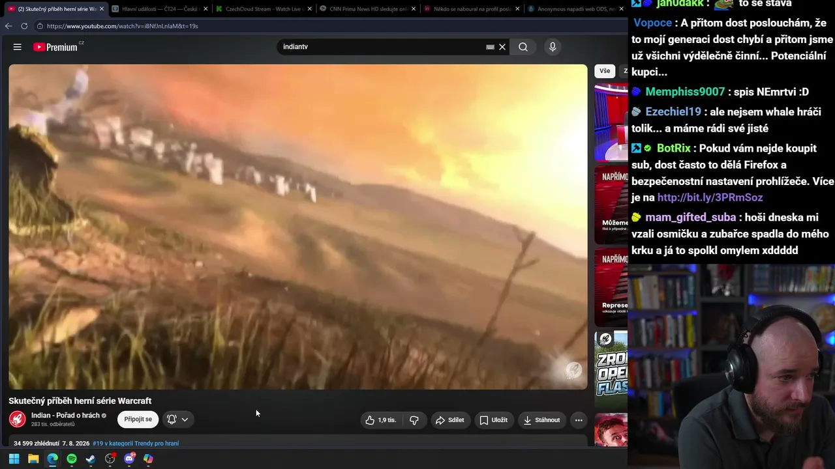Click the 283 tis. odběratelů subscriber count

(53, 425)
